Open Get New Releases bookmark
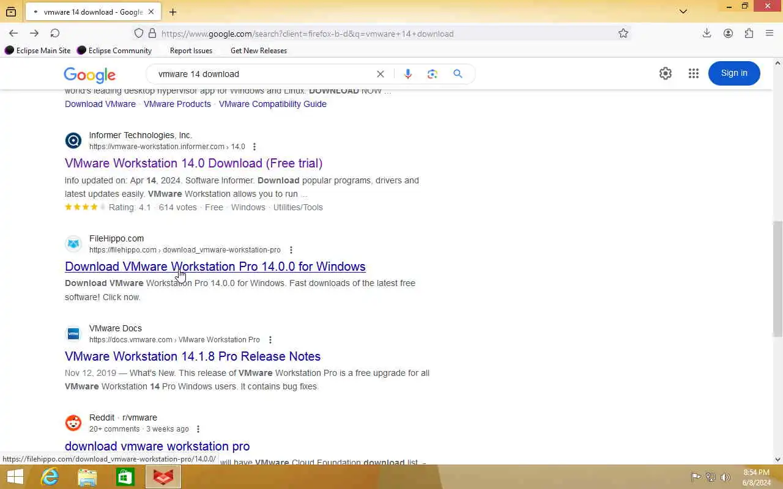 [258, 51]
